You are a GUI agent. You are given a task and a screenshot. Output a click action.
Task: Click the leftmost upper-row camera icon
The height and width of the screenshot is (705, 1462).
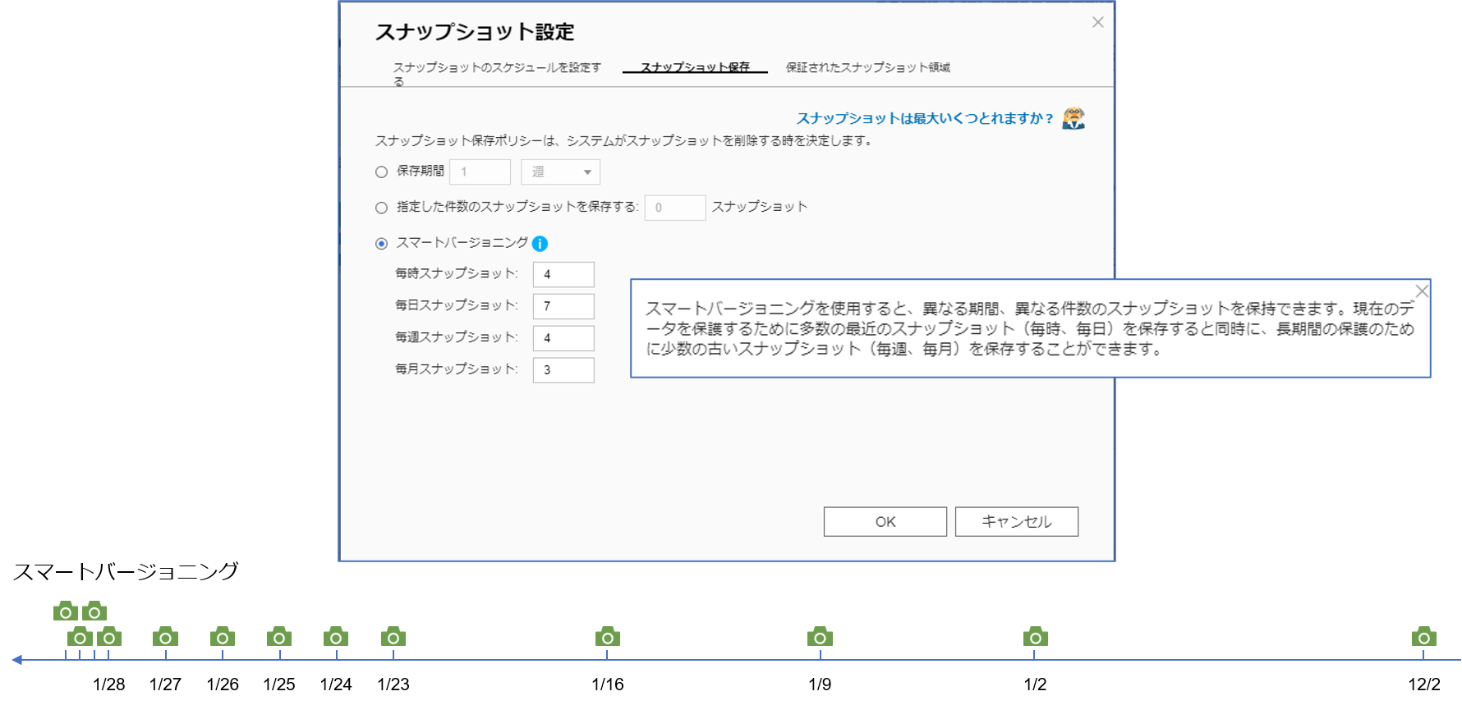click(x=66, y=611)
